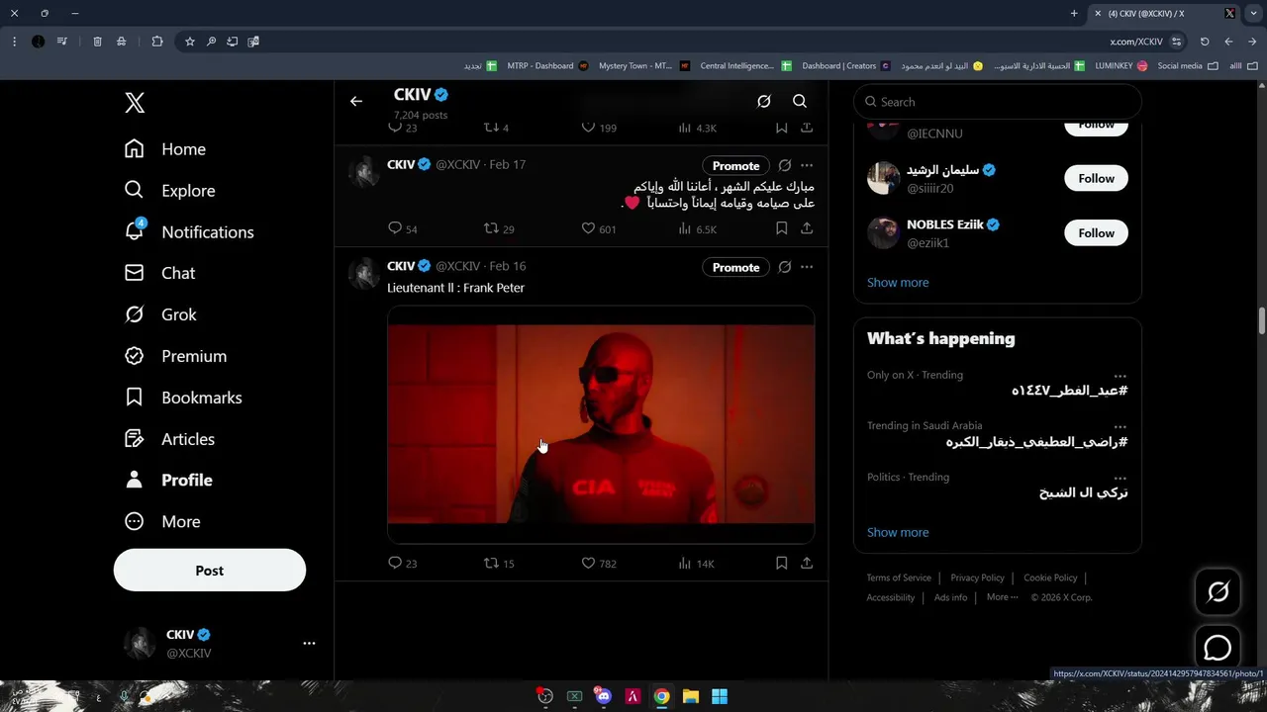Open LUMINKEY bookmark
Image resolution: width=1267 pixels, height=712 pixels.
click(x=1121, y=66)
